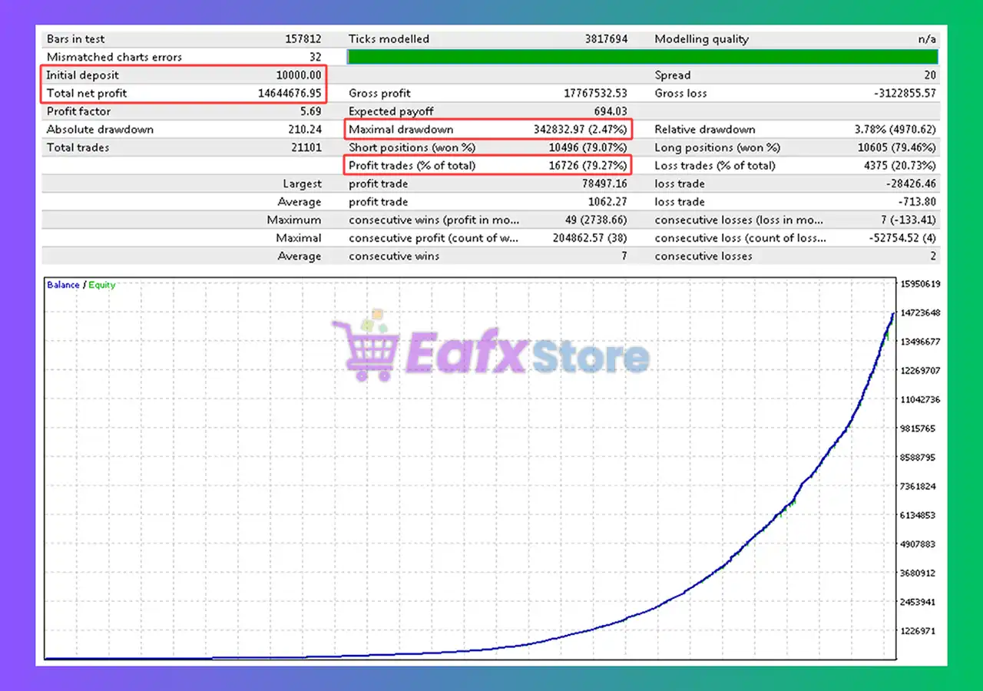Click the Expected payoff value 694.03
The image size is (983, 691).
click(611, 111)
